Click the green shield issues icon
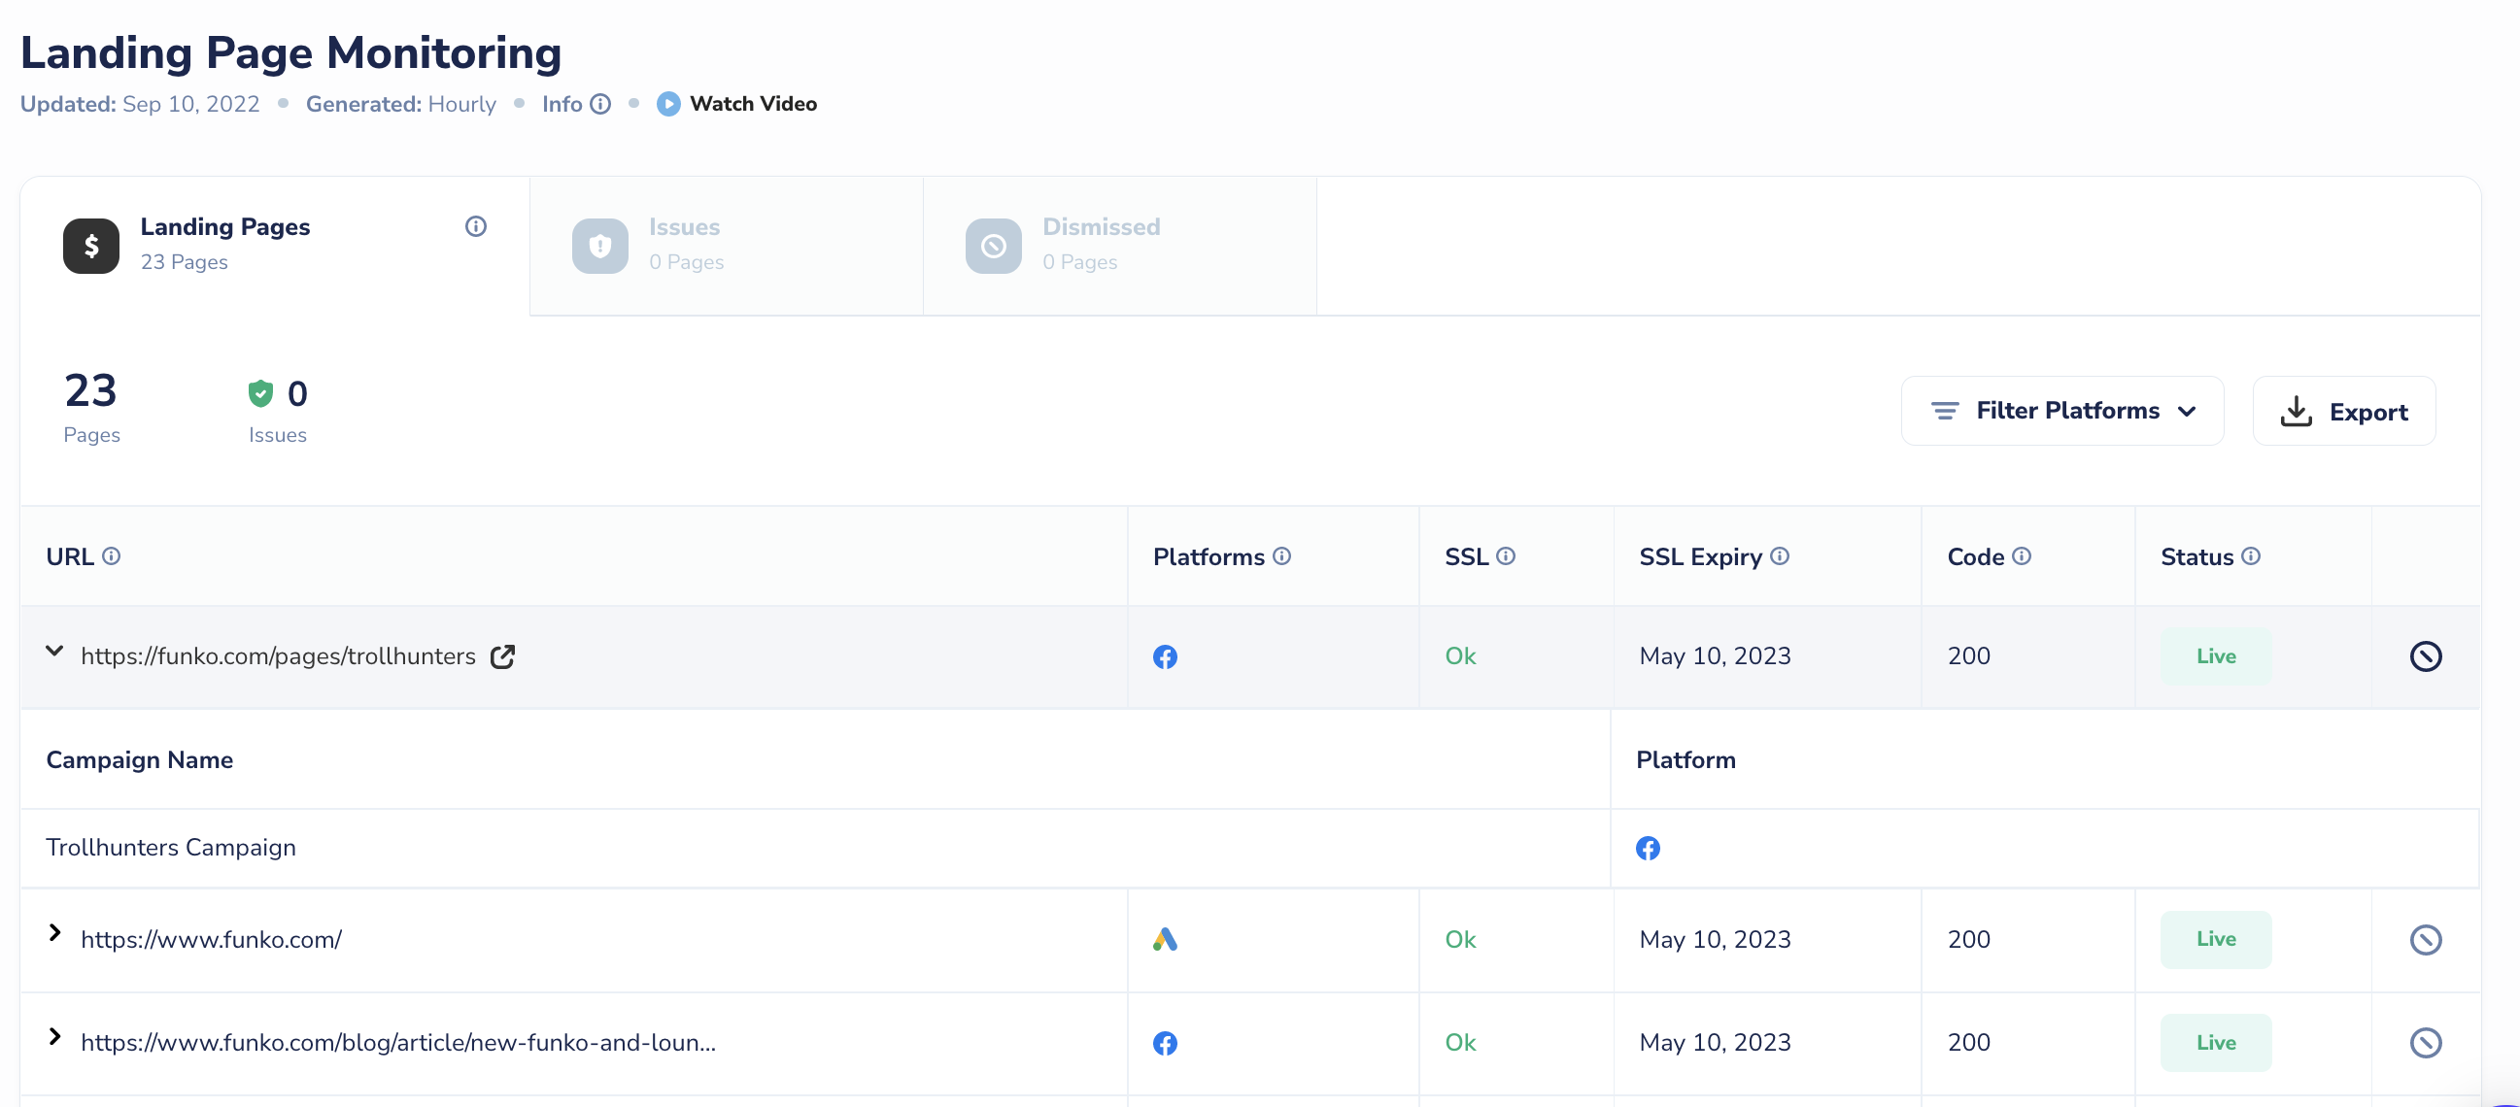 pos(260,393)
